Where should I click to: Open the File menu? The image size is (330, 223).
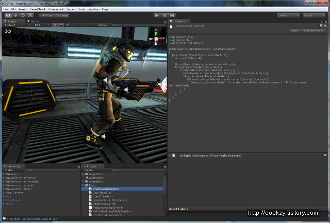pyautogui.click(x=6, y=9)
